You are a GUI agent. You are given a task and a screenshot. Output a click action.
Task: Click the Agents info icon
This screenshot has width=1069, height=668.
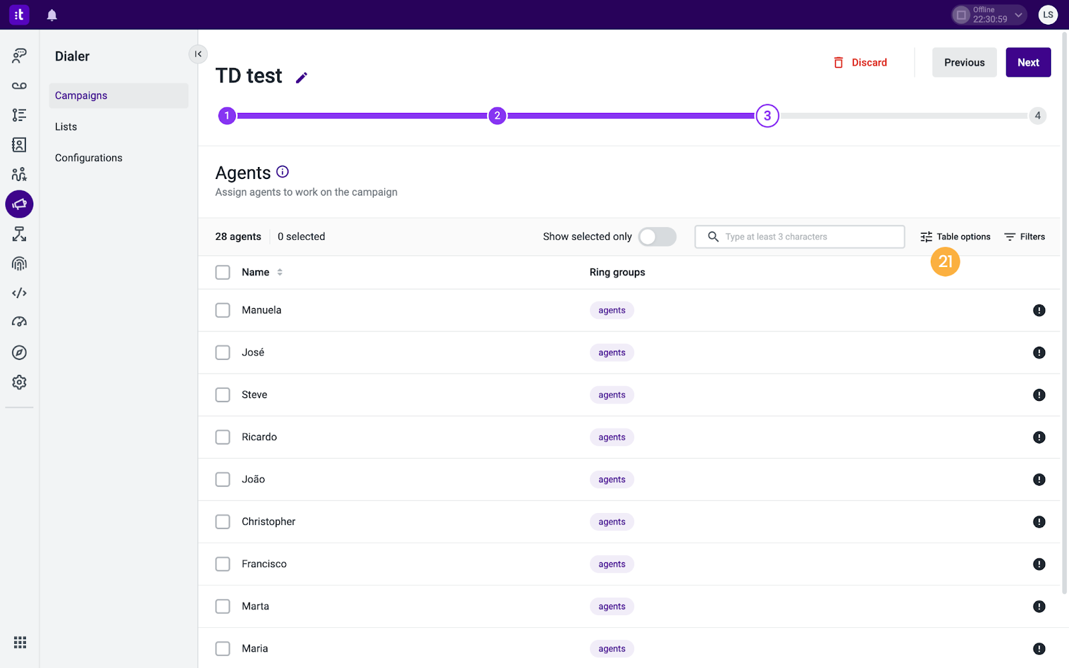point(283,172)
